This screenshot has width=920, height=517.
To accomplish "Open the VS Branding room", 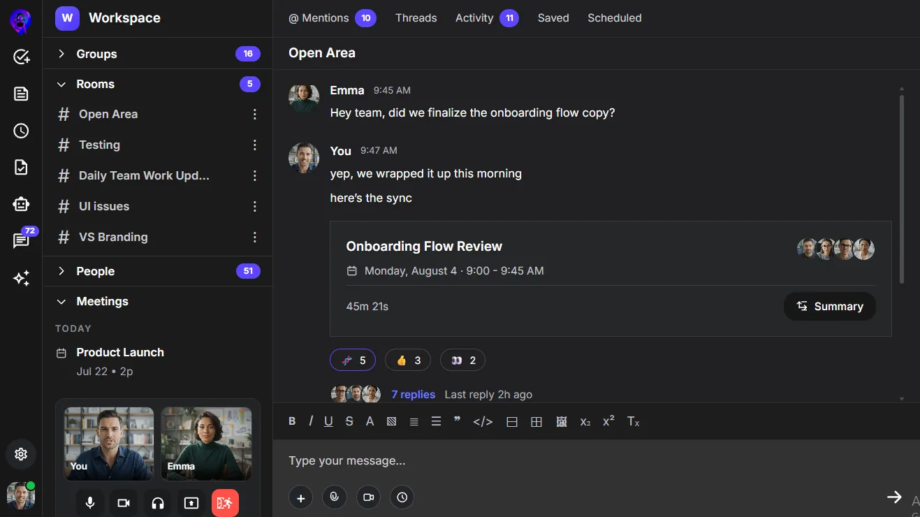I will click(113, 237).
